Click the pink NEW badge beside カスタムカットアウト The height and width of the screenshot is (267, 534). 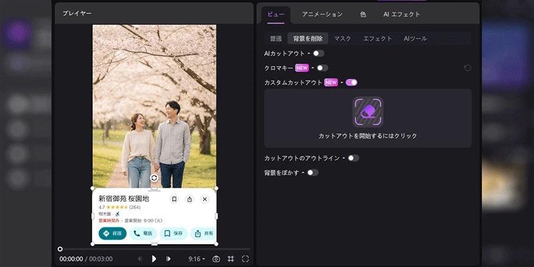[331, 82]
